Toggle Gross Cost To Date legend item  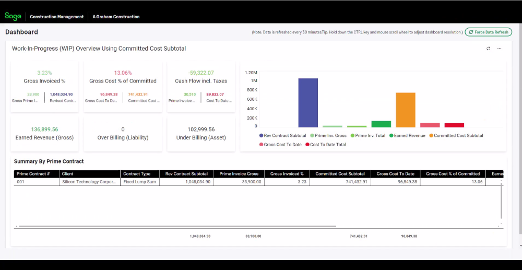280,145
